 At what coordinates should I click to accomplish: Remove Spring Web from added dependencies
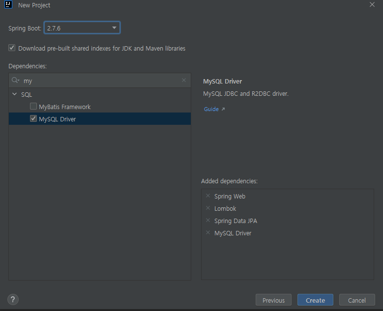click(208, 196)
